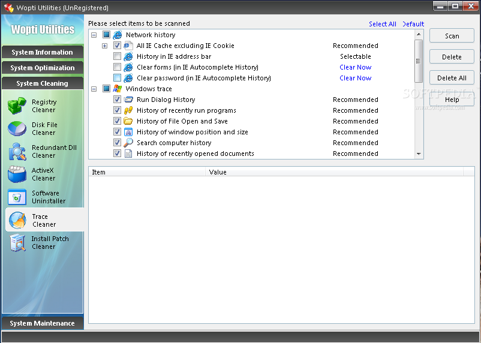Viewport: 481px width, 343px height.
Task: Open the System Maintenance section
Action: (x=43, y=323)
